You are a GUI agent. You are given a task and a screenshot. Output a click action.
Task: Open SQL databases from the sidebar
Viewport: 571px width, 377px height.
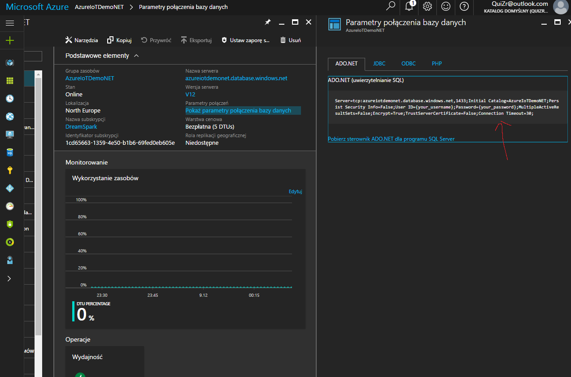(x=9, y=152)
